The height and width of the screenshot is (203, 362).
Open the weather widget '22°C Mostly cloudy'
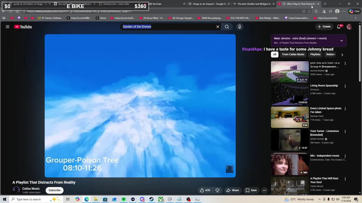299,199
